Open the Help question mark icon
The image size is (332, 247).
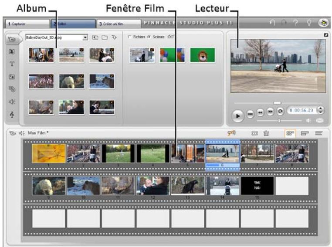tap(296, 23)
